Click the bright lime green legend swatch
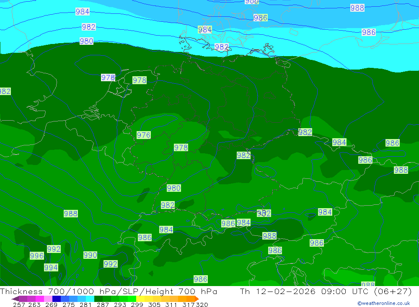Screen dimensions: 419x307 pyautogui.click(x=132, y=299)
